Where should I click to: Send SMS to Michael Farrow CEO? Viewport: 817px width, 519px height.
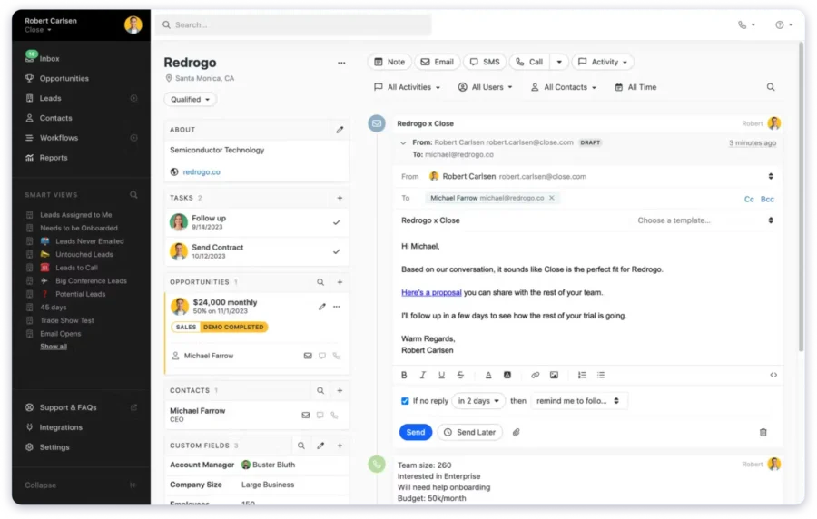[320, 415]
